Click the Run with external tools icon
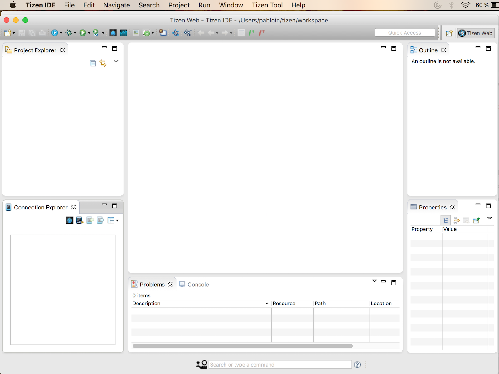 [x=96, y=33]
